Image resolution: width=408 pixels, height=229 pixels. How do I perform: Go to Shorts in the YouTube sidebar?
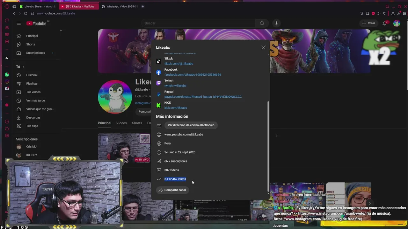pos(36,44)
